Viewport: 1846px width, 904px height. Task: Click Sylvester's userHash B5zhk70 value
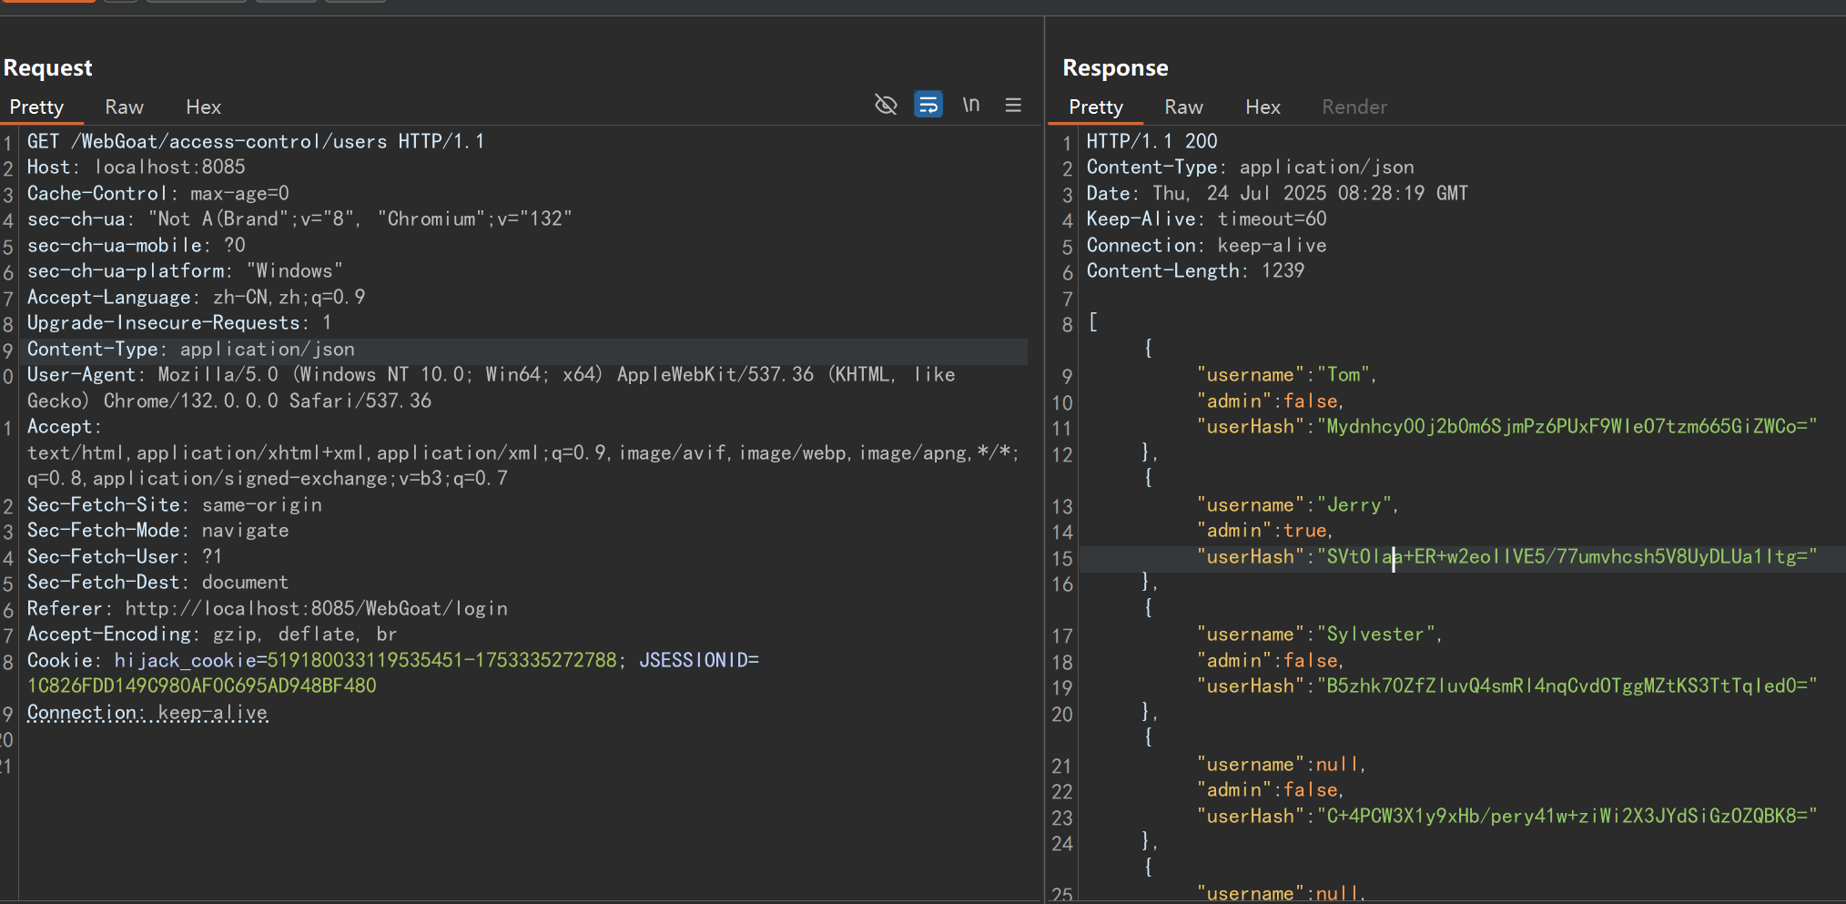[x=1567, y=686]
